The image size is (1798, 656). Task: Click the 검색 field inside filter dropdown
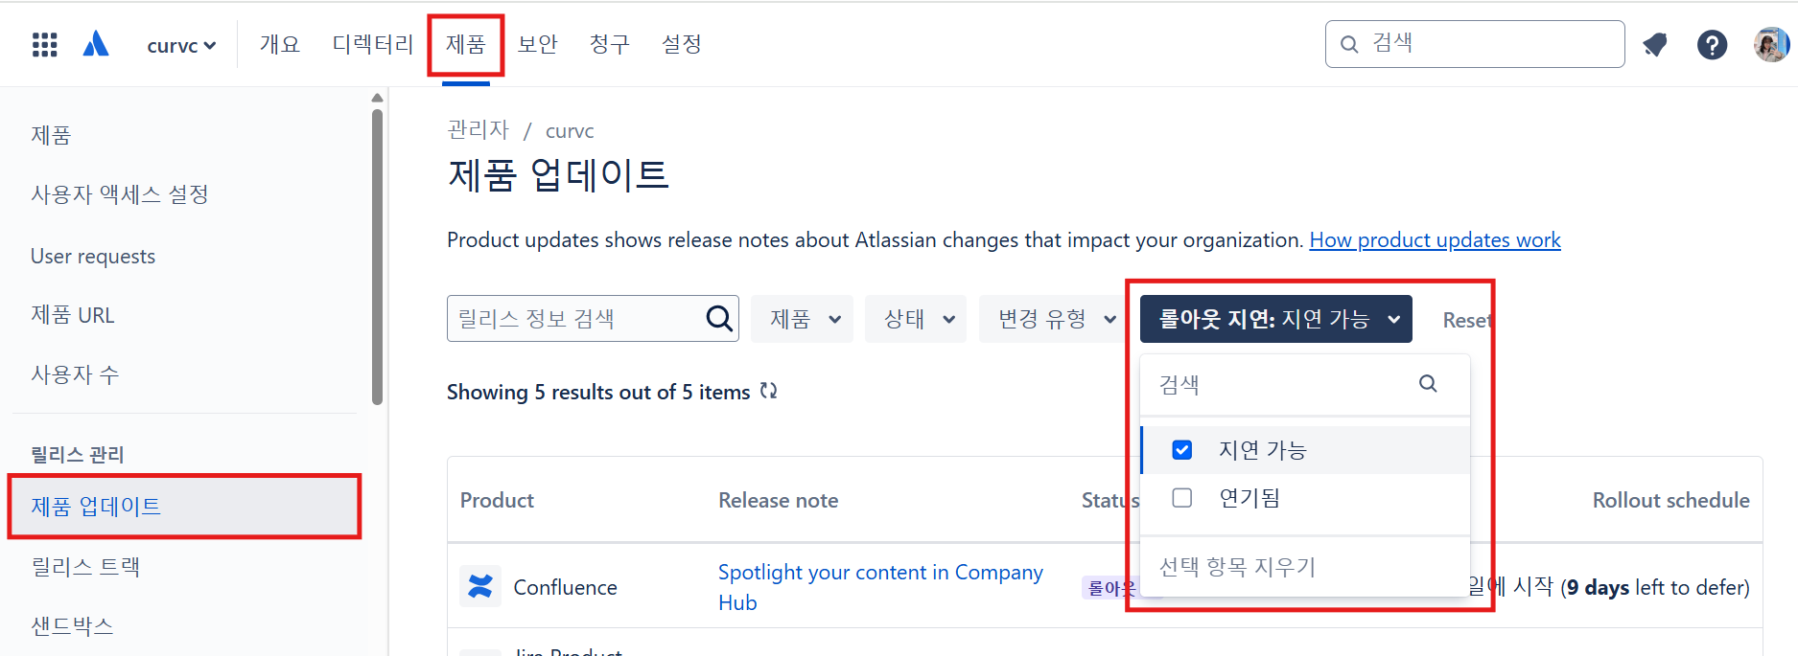tap(1305, 384)
